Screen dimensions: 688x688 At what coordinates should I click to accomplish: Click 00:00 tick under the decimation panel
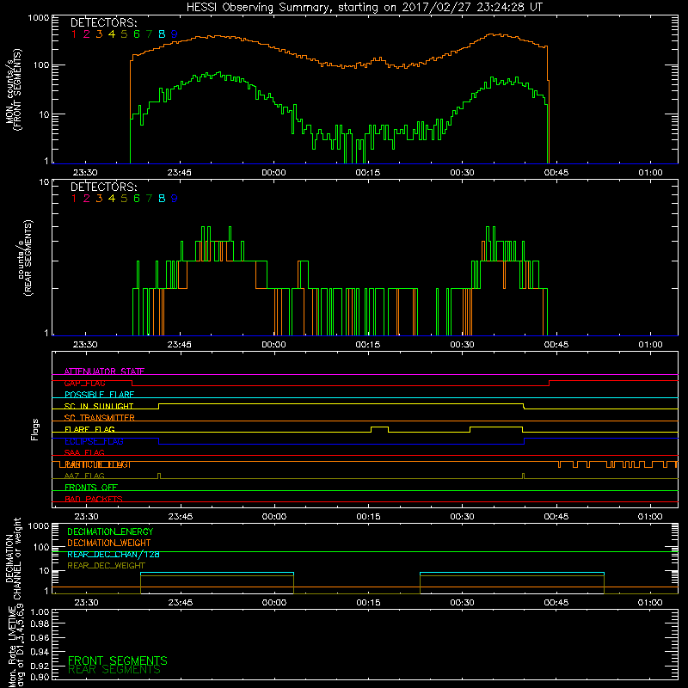tap(274, 603)
